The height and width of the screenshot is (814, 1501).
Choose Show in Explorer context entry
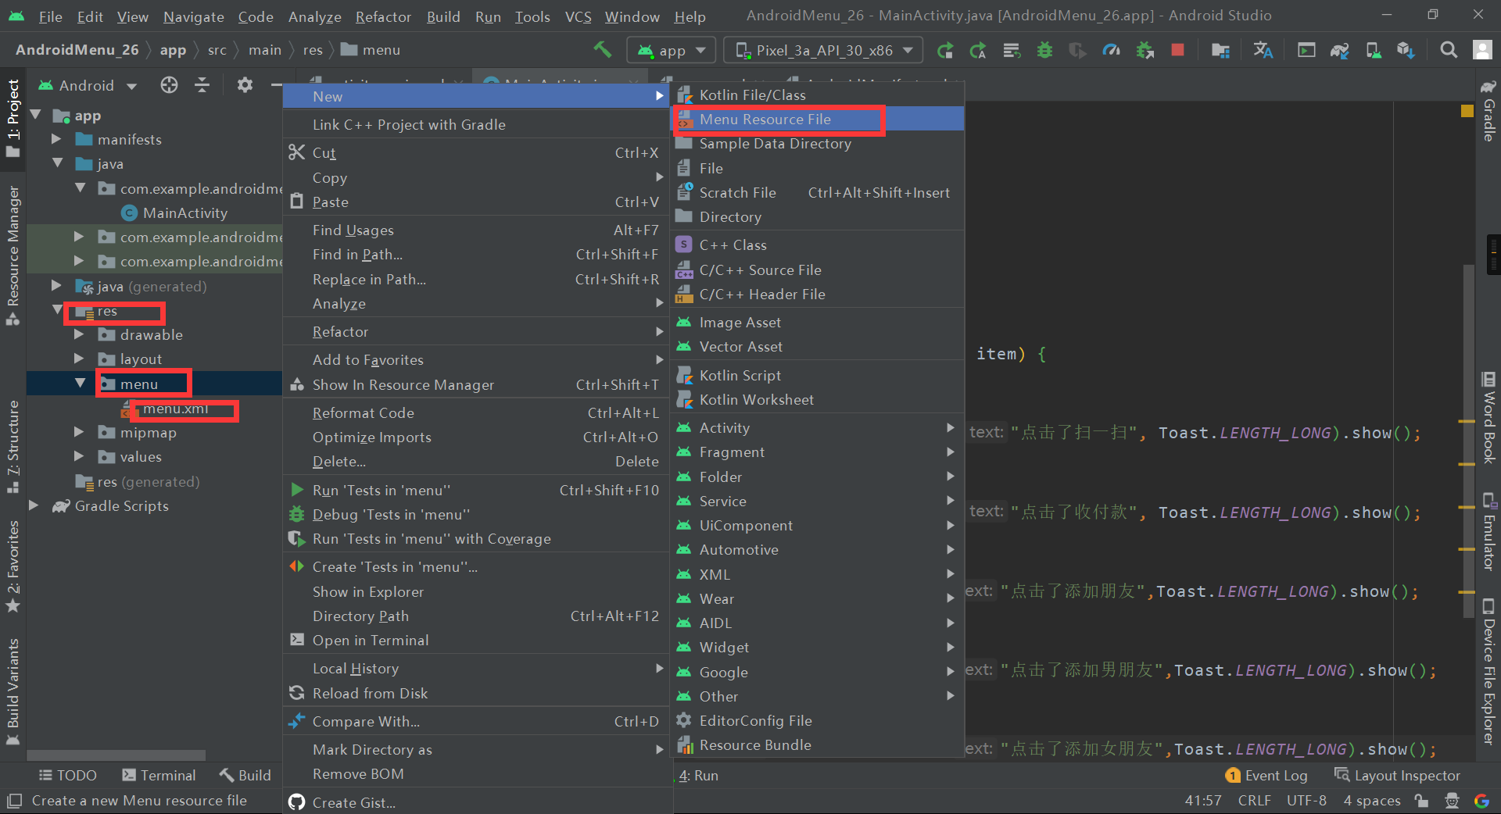pyautogui.click(x=475, y=592)
